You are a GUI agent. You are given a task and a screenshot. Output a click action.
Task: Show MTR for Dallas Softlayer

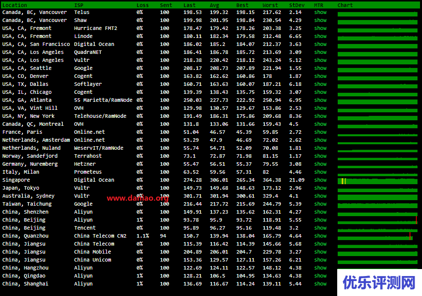point(320,84)
